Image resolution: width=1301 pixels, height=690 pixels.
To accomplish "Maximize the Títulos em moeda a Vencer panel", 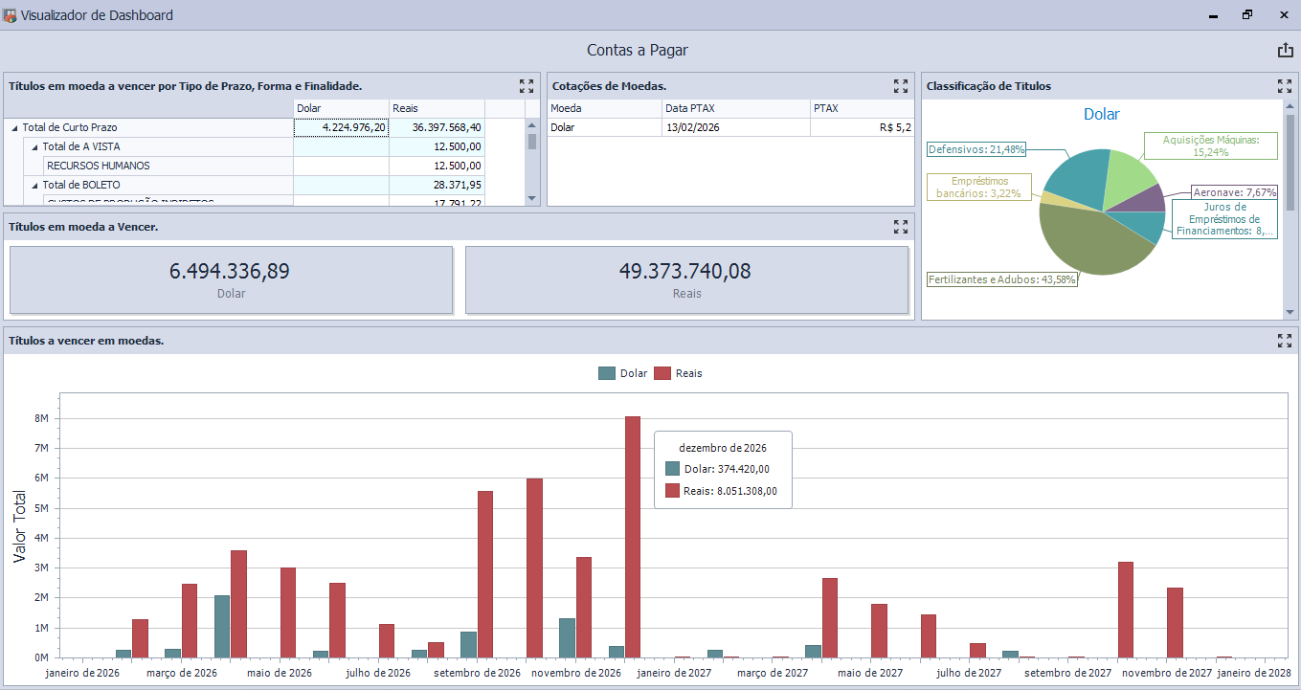I will (900, 227).
